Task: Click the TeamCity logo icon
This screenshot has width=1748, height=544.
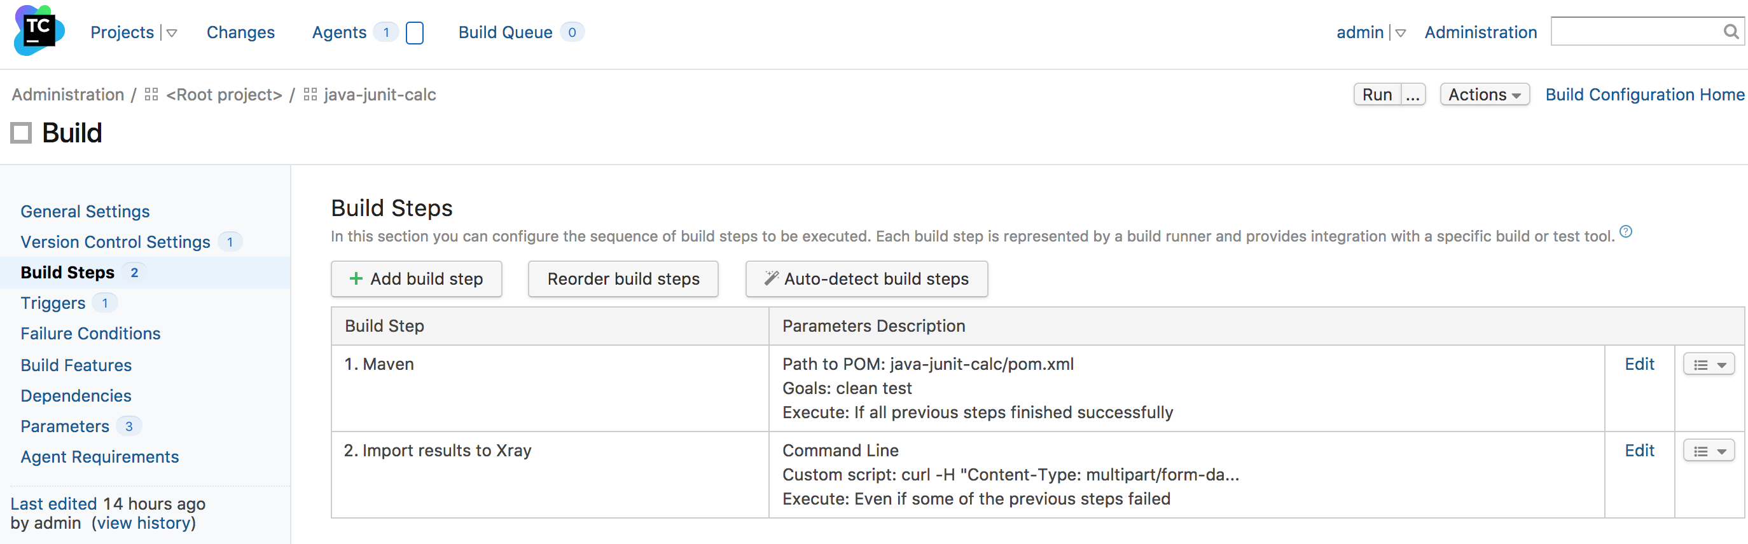Action: click(39, 31)
